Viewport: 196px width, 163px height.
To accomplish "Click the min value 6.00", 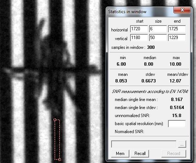I will (121, 64).
